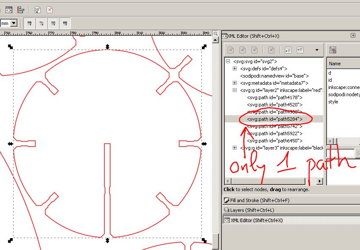360x250 pixels.
Task: Click node tree horizontal scrollbar left arrow
Action: pos(228,181)
